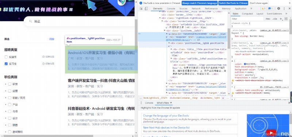Check the 职能 / 支持 category checkbox
The image size is (292, 137).
pos(9,98)
